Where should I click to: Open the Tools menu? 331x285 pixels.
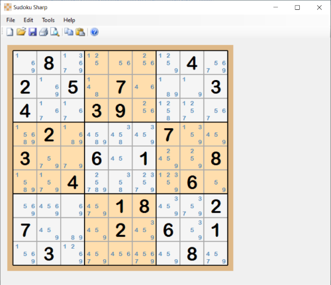tap(48, 20)
